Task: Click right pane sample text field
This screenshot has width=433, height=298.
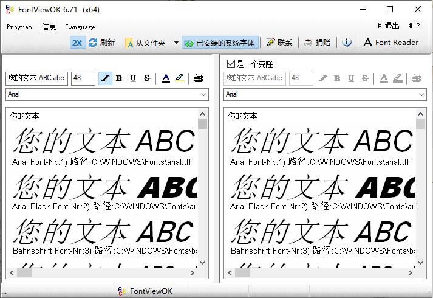Action: [x=254, y=78]
